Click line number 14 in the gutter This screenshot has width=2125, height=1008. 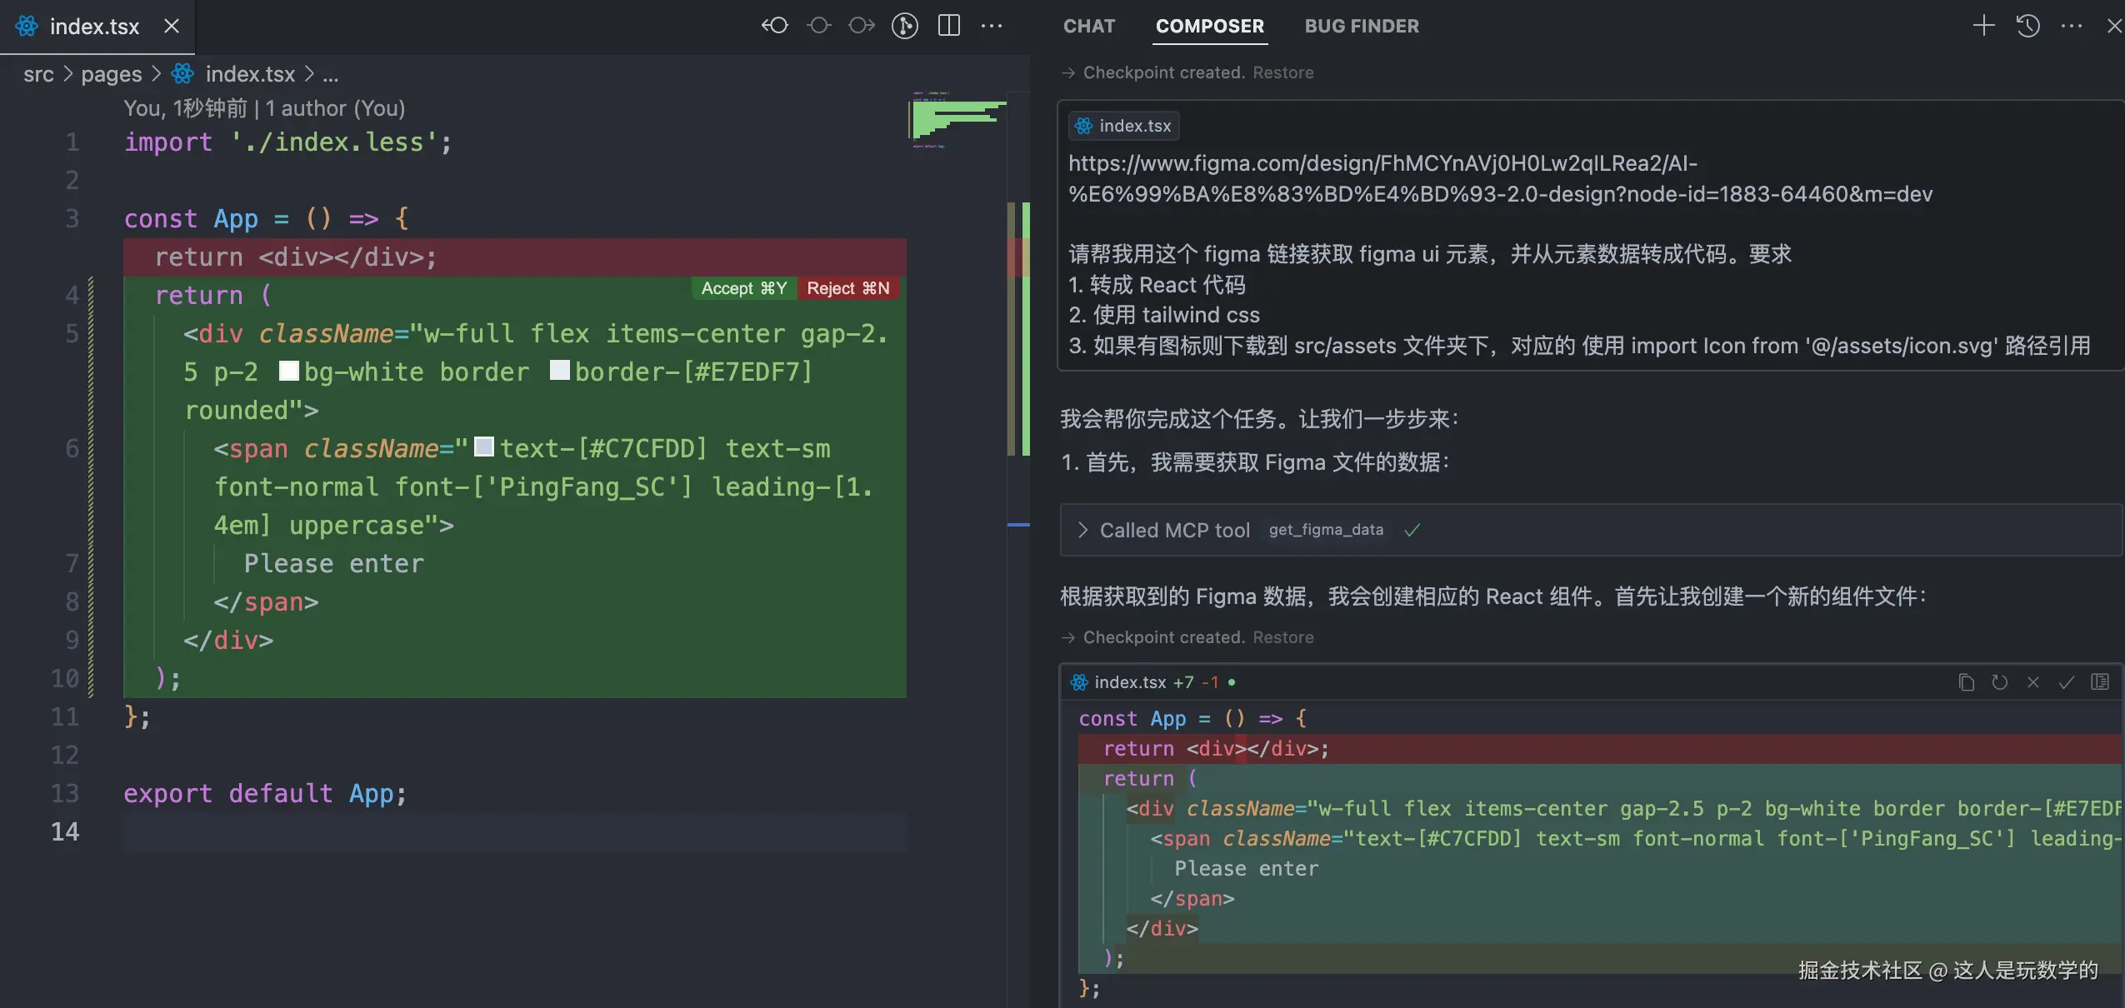tap(65, 831)
